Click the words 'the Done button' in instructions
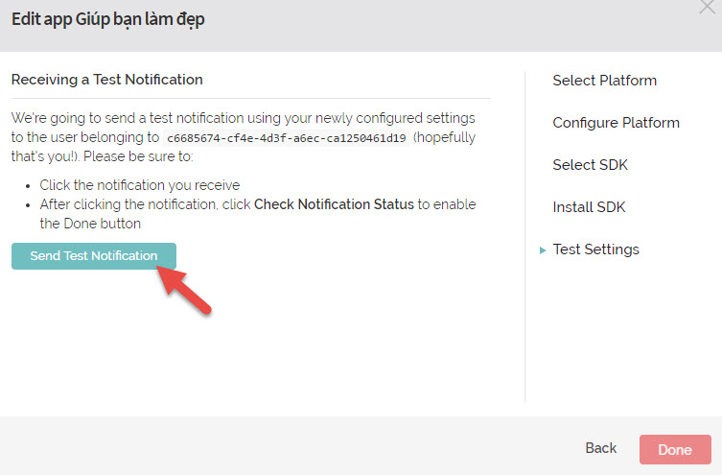Viewport: 722px width, 475px height. tap(90, 224)
